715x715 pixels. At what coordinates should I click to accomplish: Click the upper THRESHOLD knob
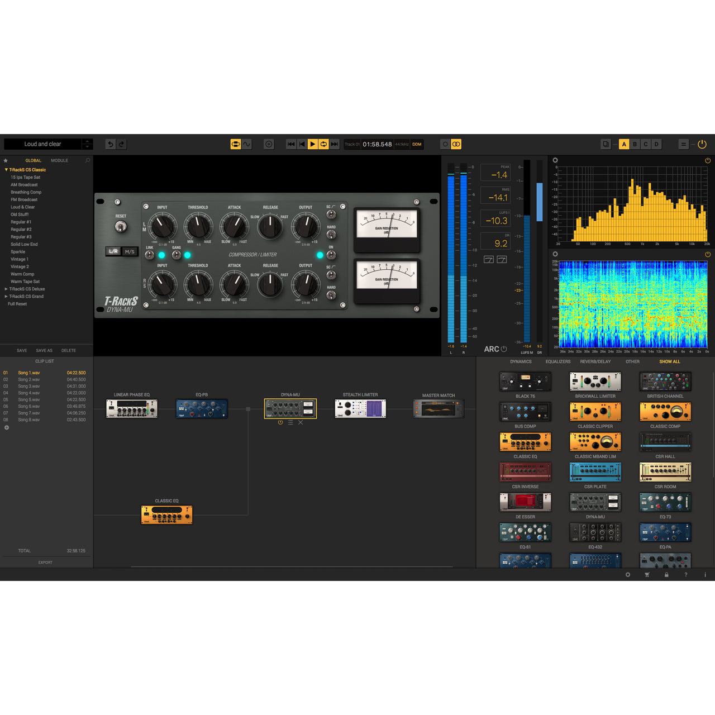coord(198,226)
